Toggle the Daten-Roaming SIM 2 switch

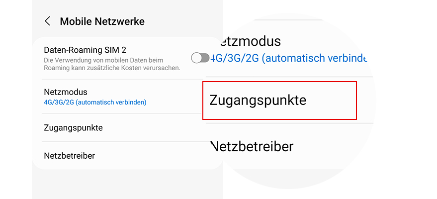(x=200, y=58)
